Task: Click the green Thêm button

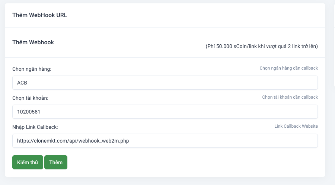Action: point(56,162)
